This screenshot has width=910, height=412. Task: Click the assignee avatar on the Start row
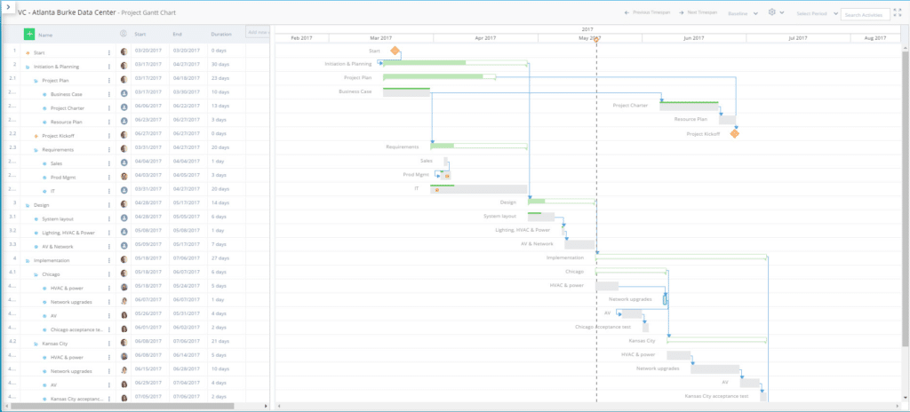124,52
